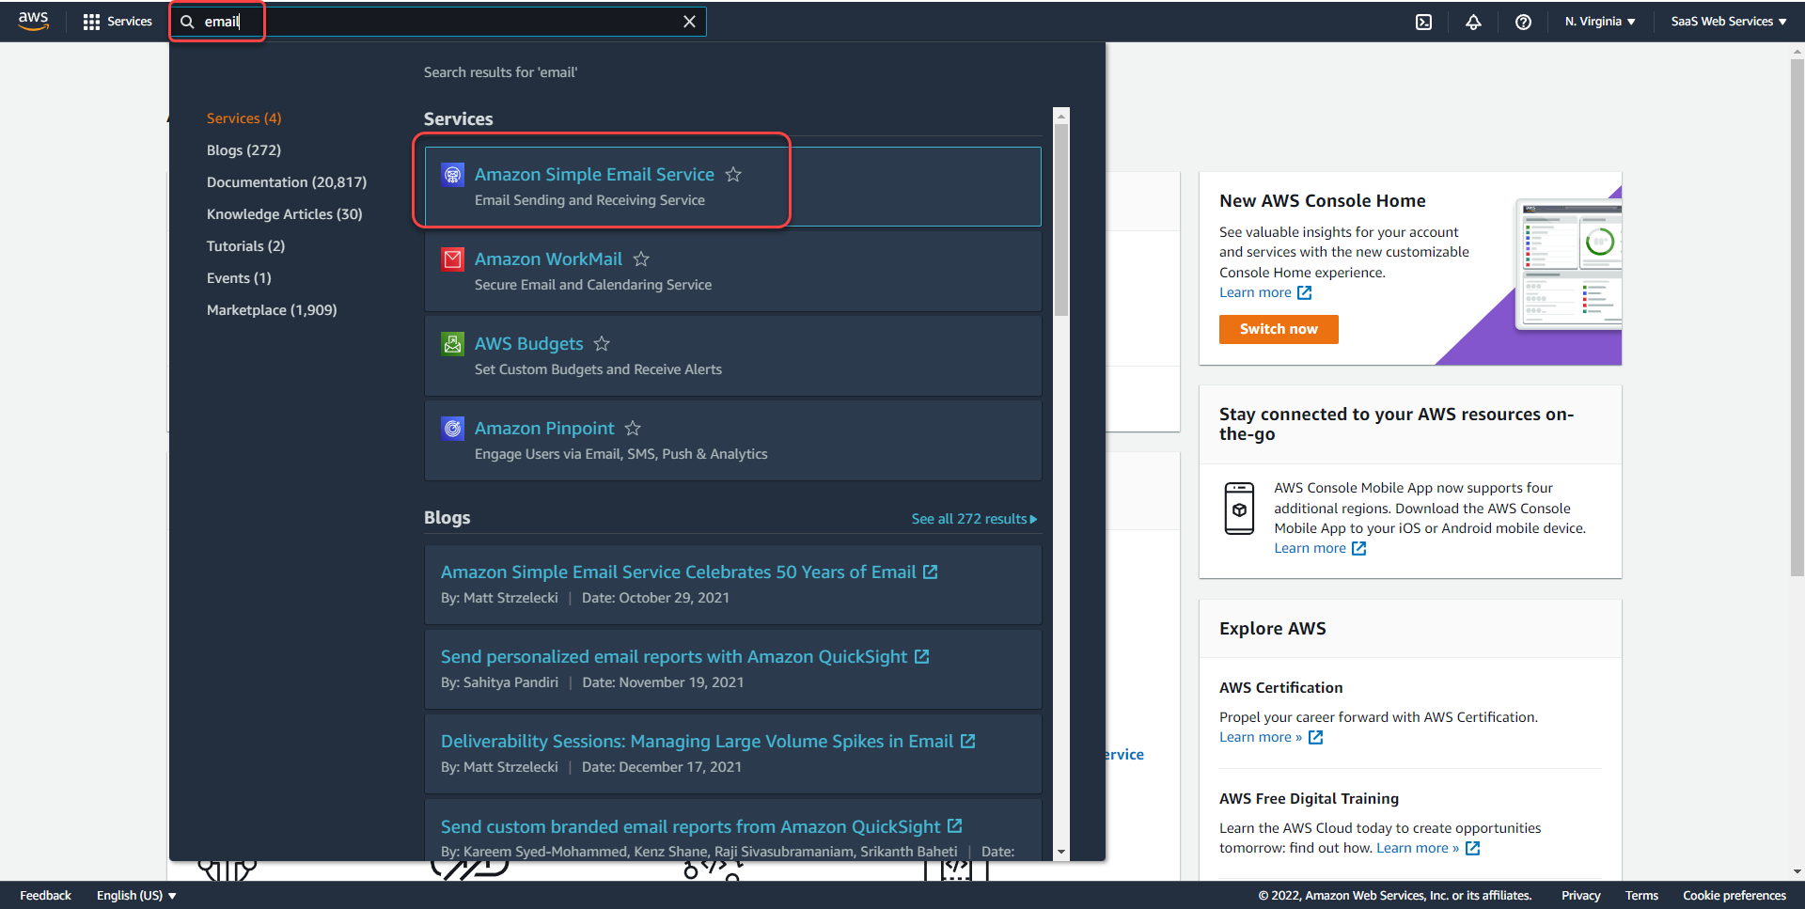Open blog Send custom branded email reports
This screenshot has width=1805, height=909.
point(690,826)
